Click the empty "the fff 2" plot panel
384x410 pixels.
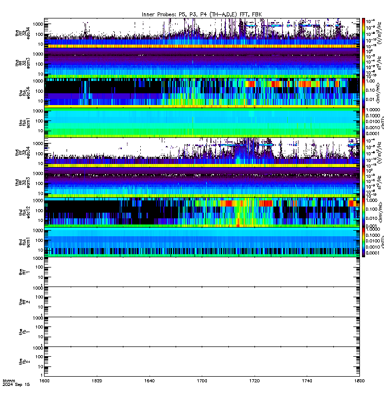202,302
